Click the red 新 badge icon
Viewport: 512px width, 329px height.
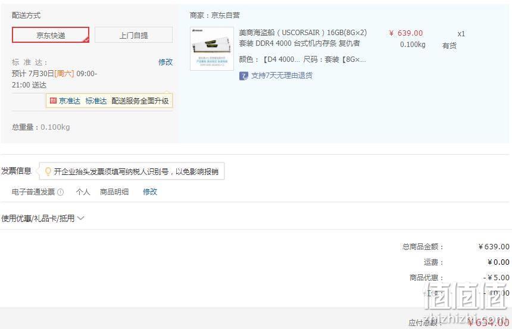pyautogui.click(x=53, y=101)
